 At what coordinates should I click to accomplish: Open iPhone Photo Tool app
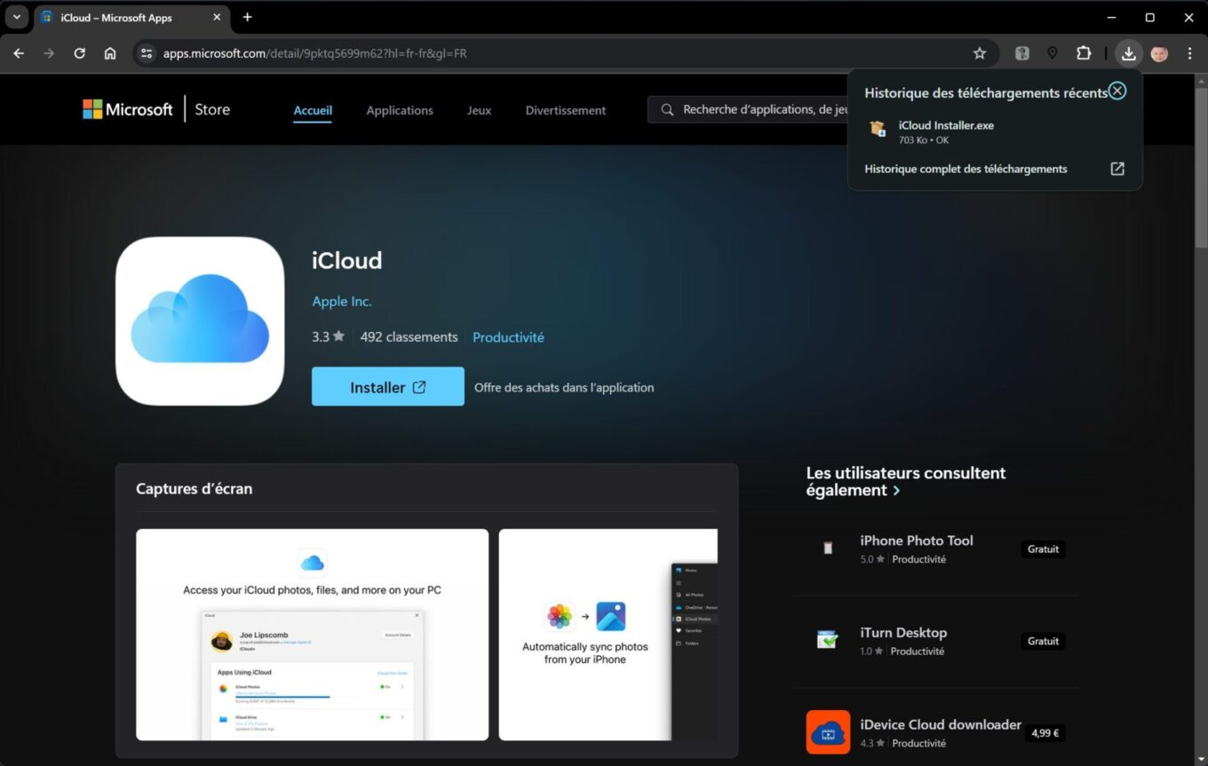point(917,541)
